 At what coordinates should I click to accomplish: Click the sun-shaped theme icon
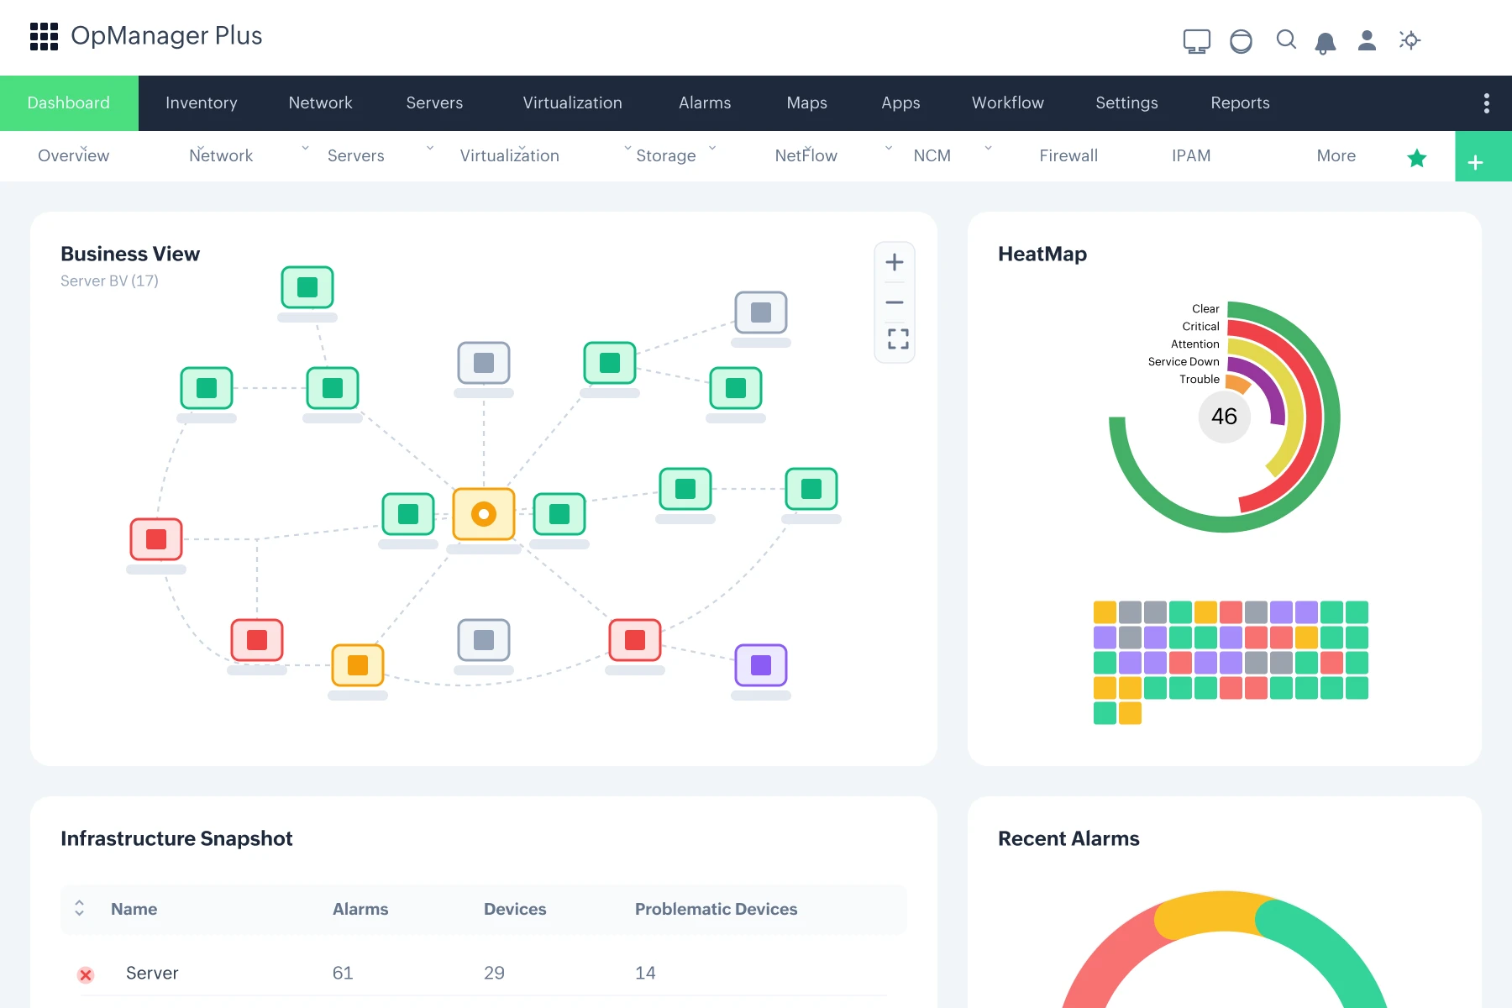pyautogui.click(x=1410, y=39)
